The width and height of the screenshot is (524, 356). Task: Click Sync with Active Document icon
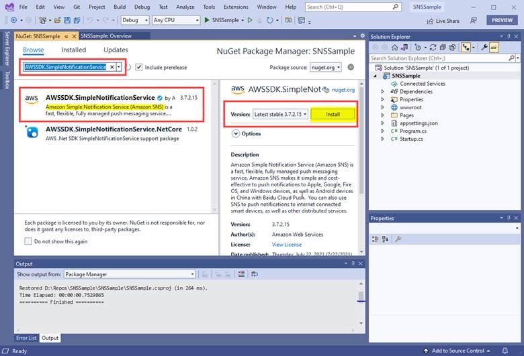pos(433,48)
